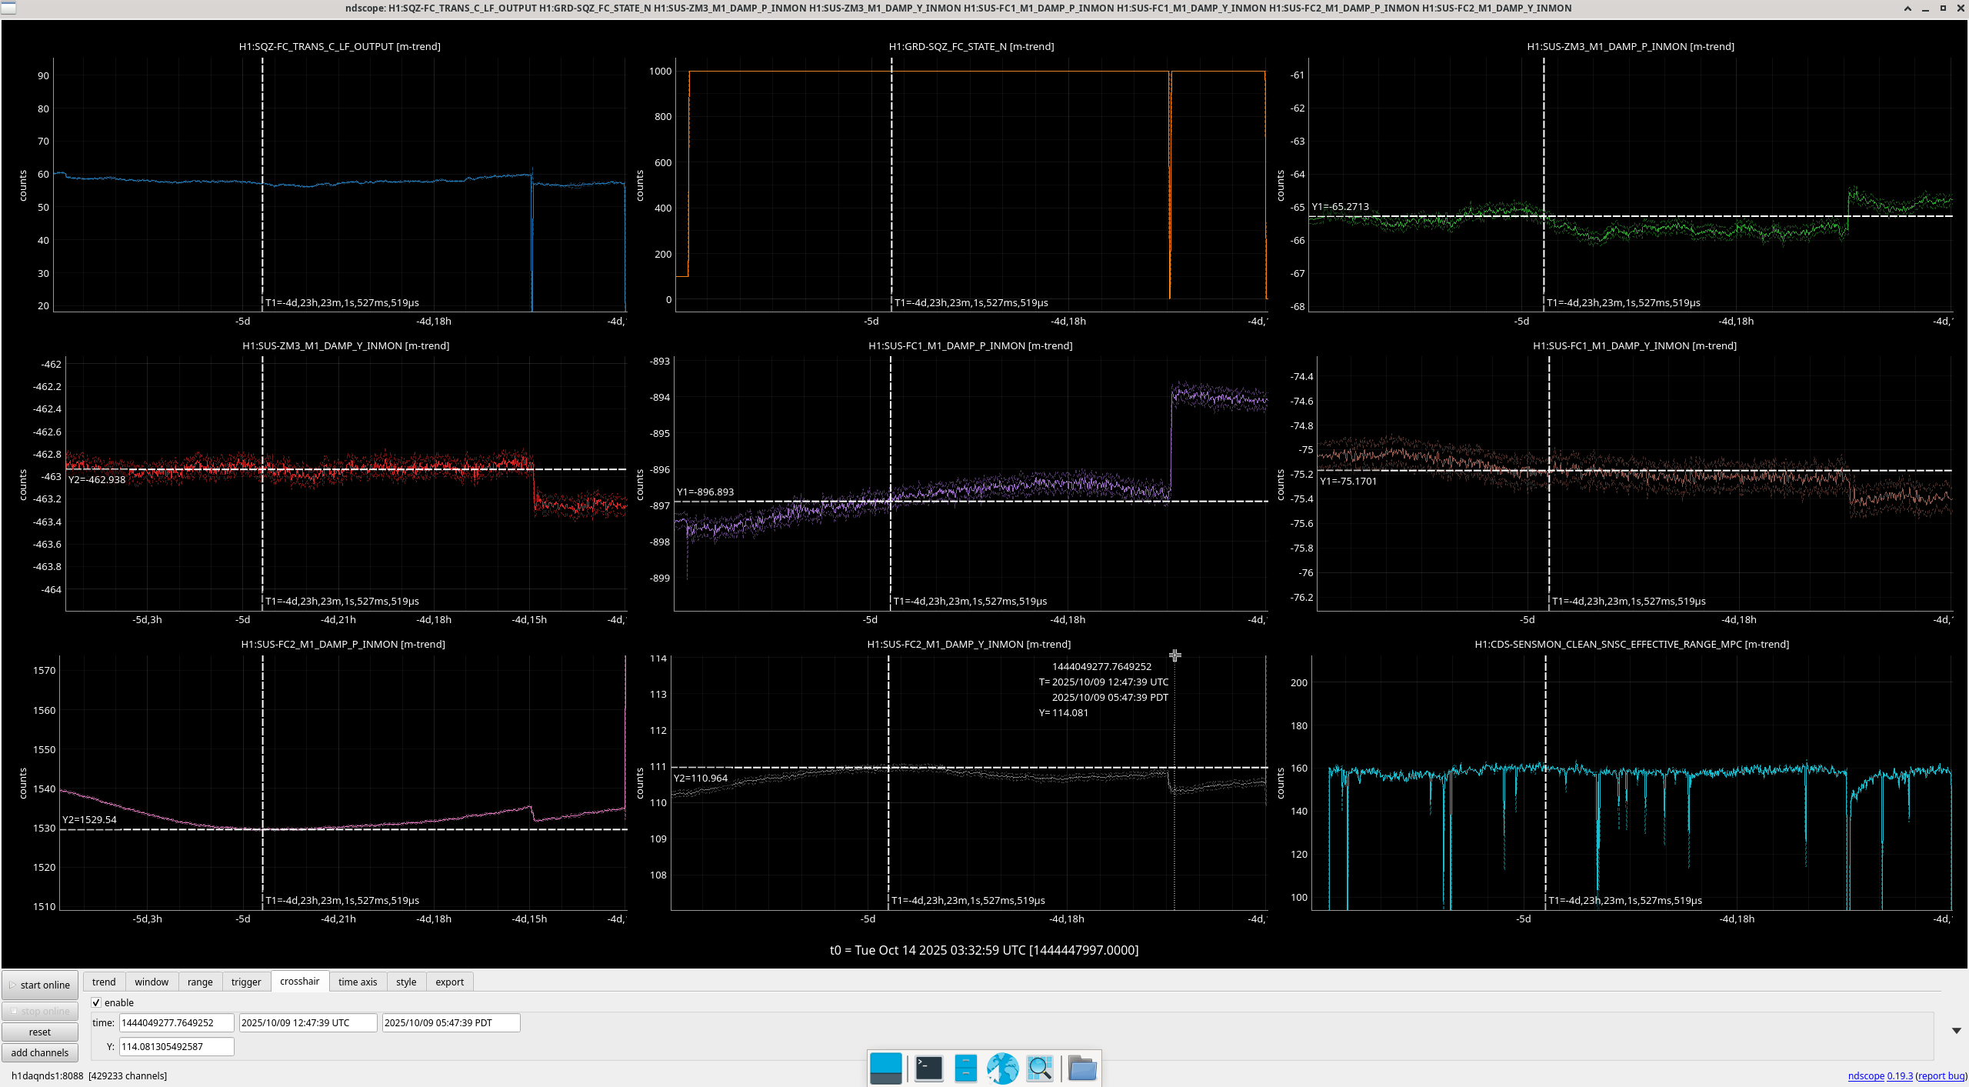This screenshot has width=1969, height=1087.
Task: Launch the globe web browser icon
Action: click(1002, 1069)
